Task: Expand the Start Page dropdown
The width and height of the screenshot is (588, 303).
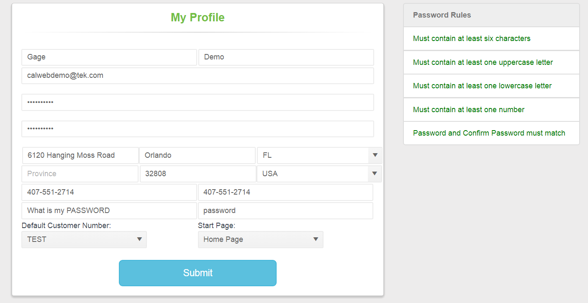Action: click(x=260, y=239)
